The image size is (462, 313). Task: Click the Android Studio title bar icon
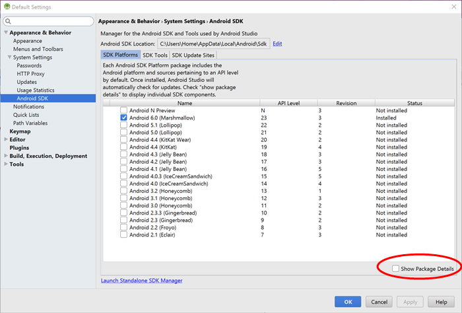(x=7, y=7)
